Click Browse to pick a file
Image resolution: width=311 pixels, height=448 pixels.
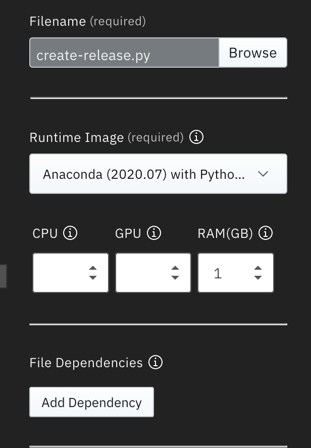pos(252,52)
